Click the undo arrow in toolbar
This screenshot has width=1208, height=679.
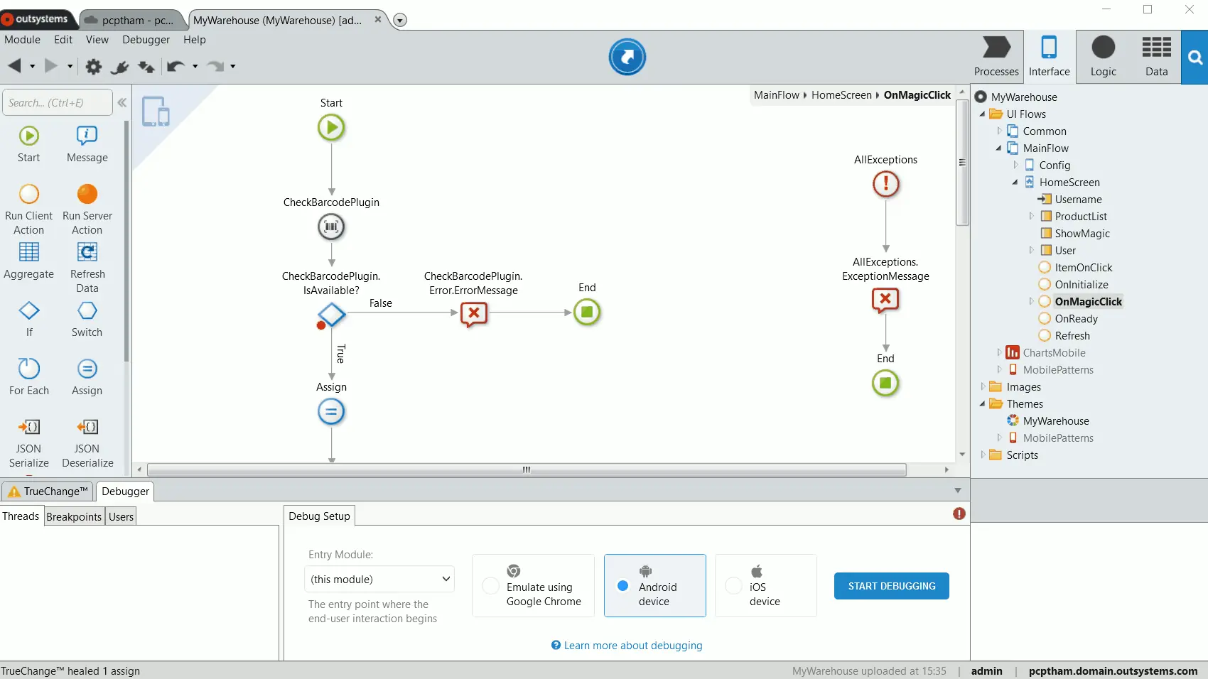[176, 67]
